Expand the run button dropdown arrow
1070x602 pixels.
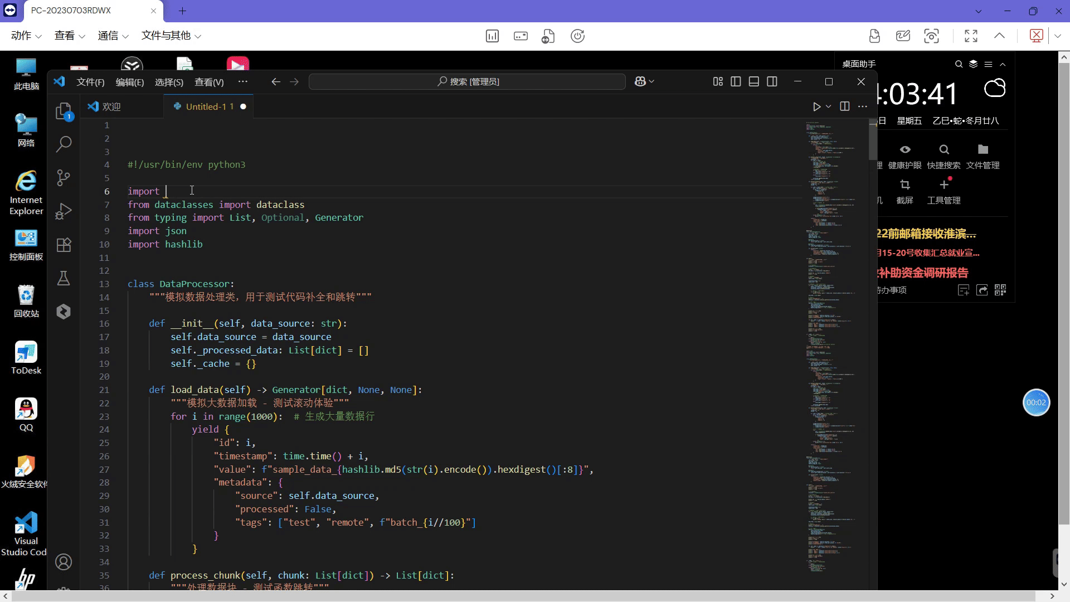tap(829, 106)
